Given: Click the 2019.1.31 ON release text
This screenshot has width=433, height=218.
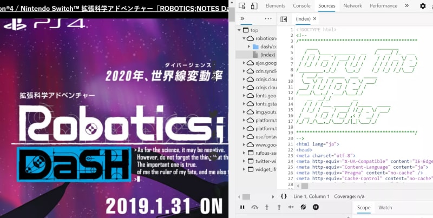Looking at the screenshot, I should coord(164,206).
